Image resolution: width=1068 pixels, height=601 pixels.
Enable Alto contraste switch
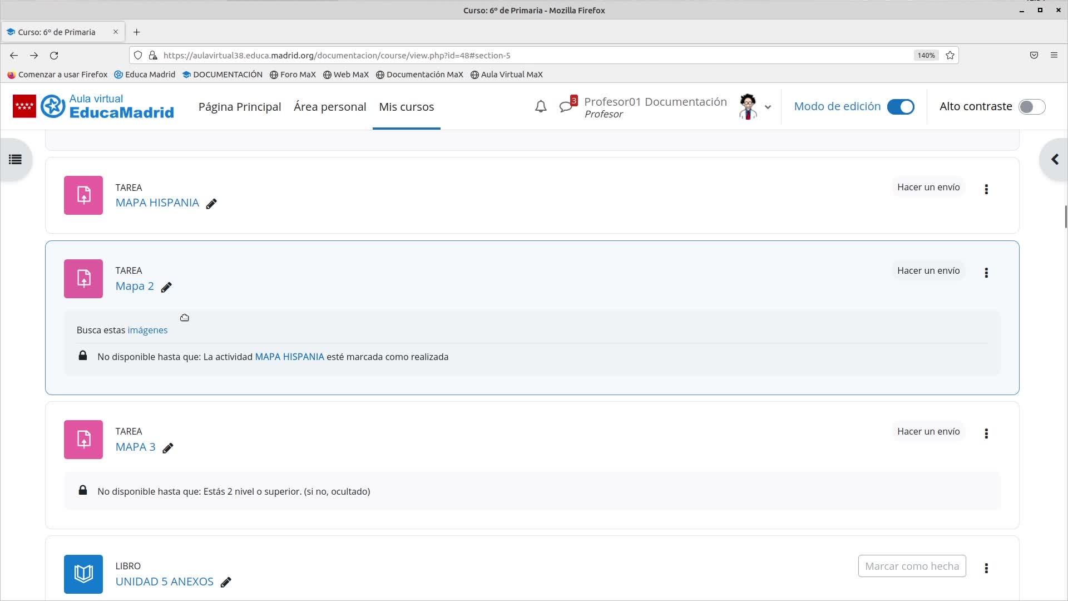coord(1031,106)
